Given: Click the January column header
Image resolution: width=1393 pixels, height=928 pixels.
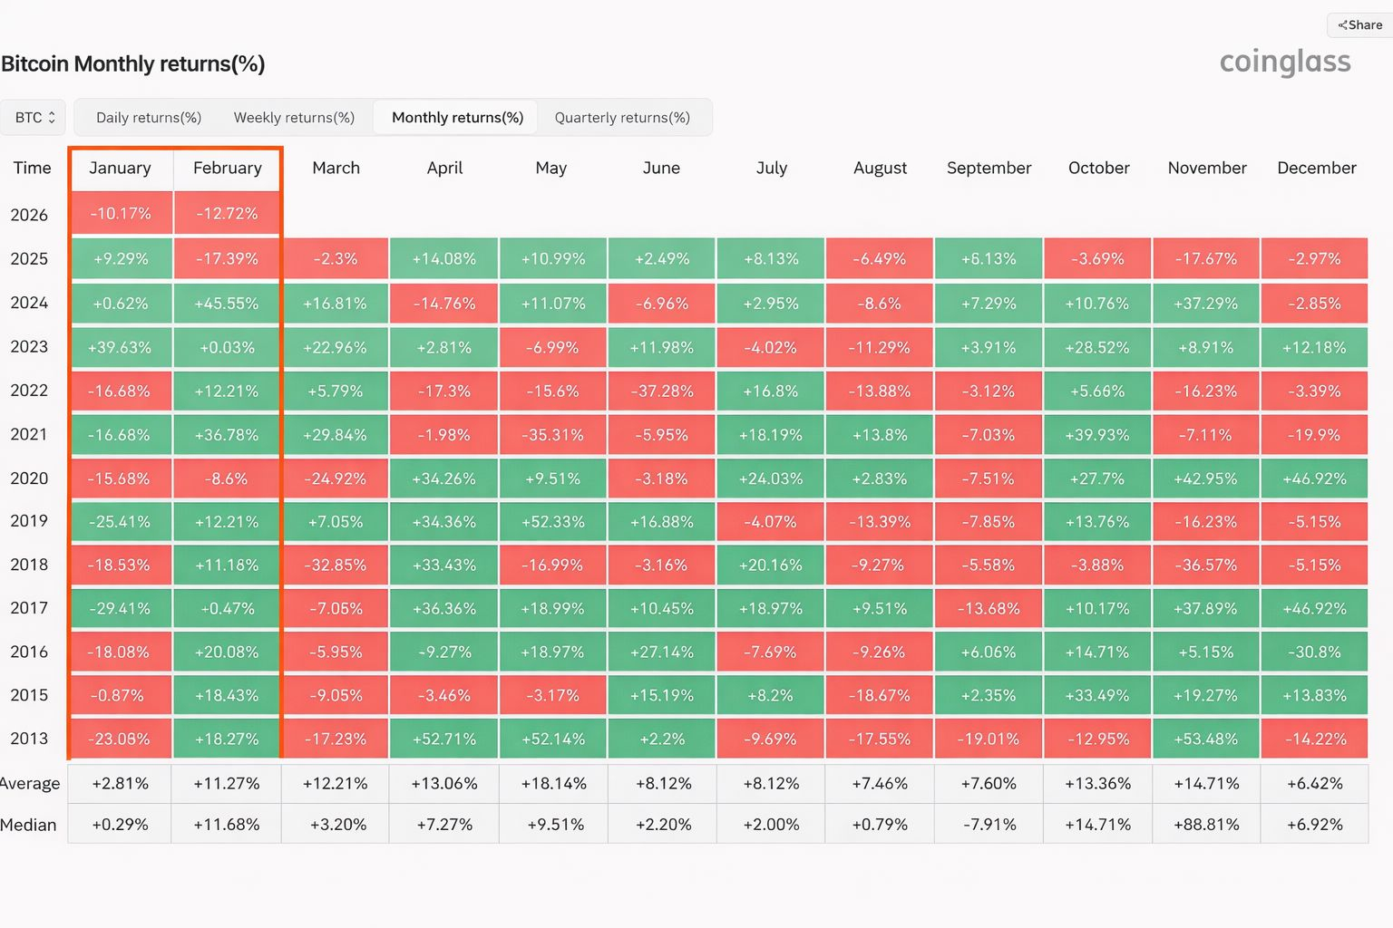Looking at the screenshot, I should click(x=120, y=168).
